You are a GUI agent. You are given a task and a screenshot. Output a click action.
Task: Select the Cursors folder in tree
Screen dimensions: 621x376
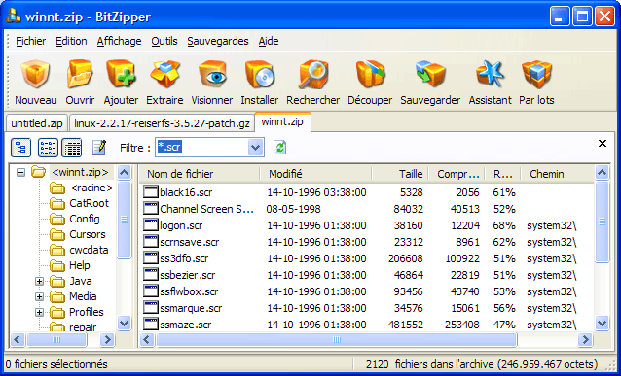88,234
